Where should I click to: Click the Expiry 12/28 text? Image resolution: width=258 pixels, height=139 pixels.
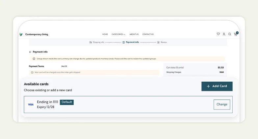tap(45, 107)
